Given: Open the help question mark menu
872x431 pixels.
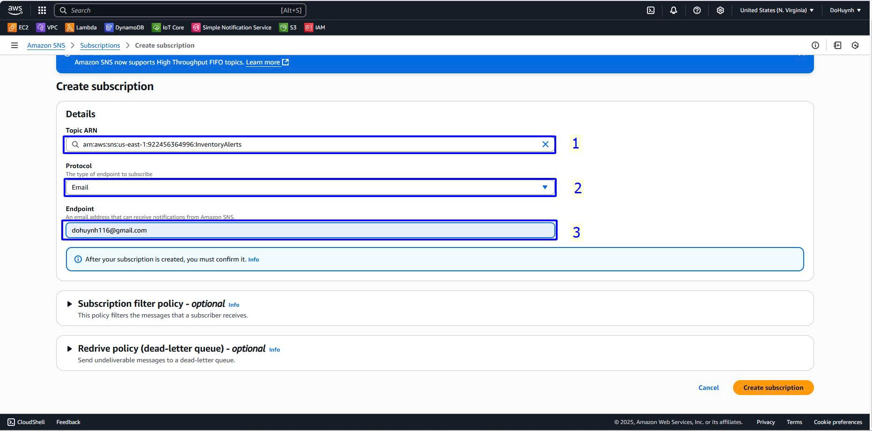Looking at the screenshot, I should [697, 10].
